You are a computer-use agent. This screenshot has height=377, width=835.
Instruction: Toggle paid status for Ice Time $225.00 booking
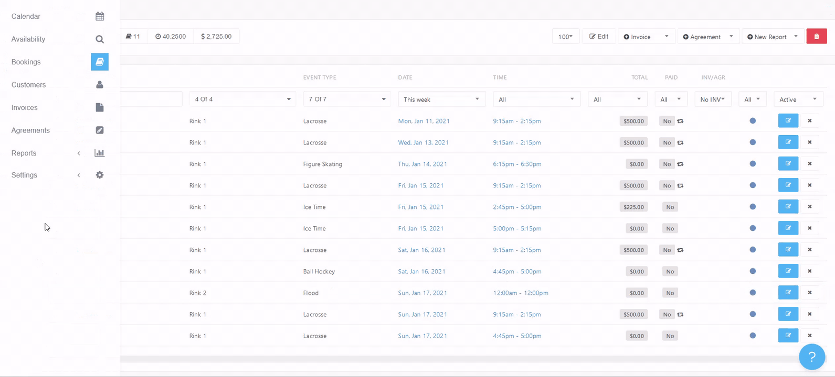(x=670, y=207)
